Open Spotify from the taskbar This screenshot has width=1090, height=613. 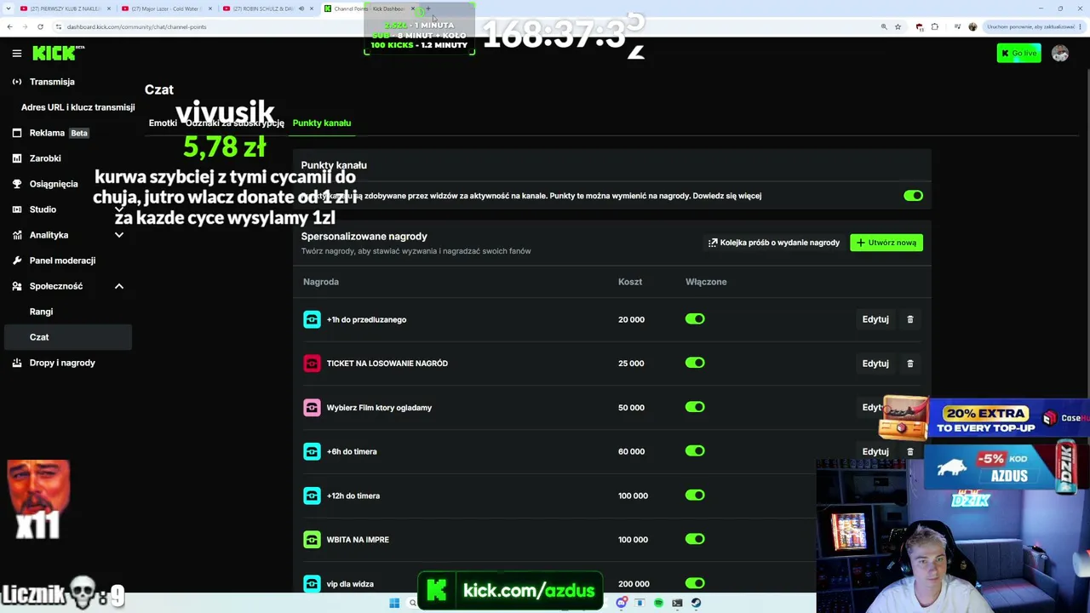[658, 603]
